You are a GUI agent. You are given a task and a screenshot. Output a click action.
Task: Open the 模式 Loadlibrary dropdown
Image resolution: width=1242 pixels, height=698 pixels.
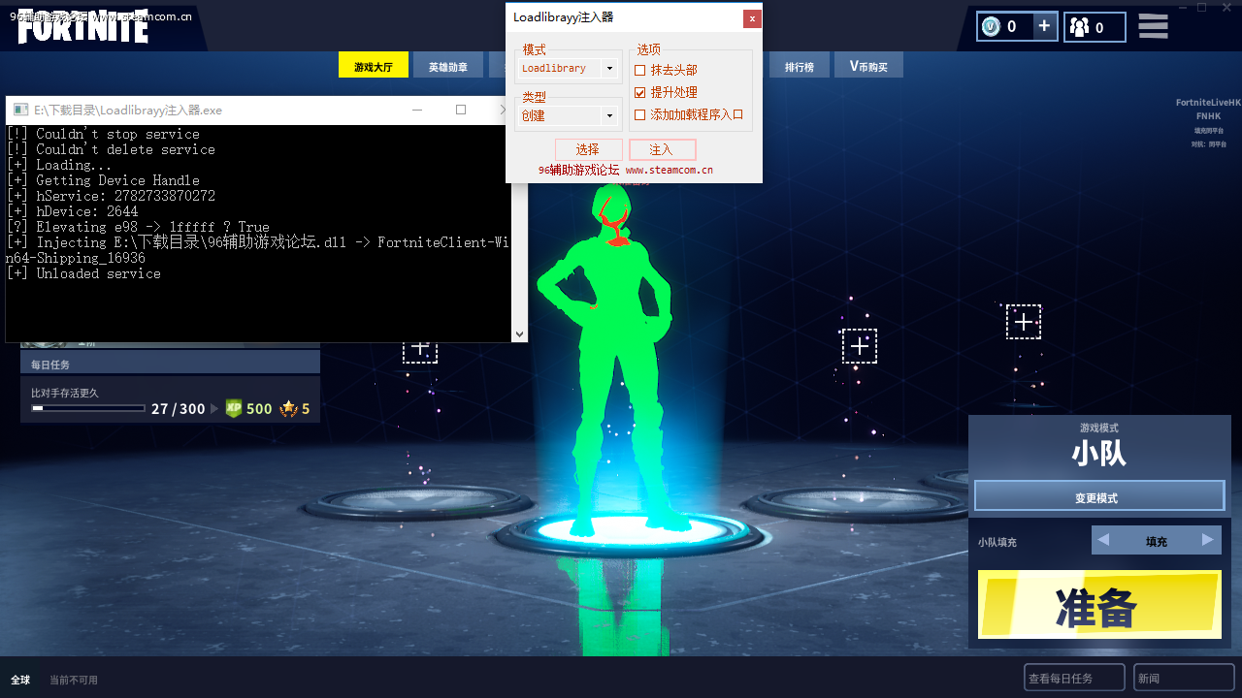tap(569, 68)
